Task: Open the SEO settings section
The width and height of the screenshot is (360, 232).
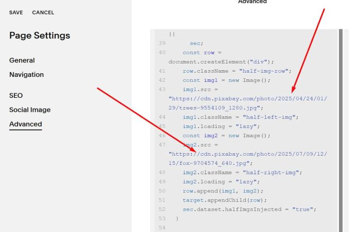Action: click(16, 95)
